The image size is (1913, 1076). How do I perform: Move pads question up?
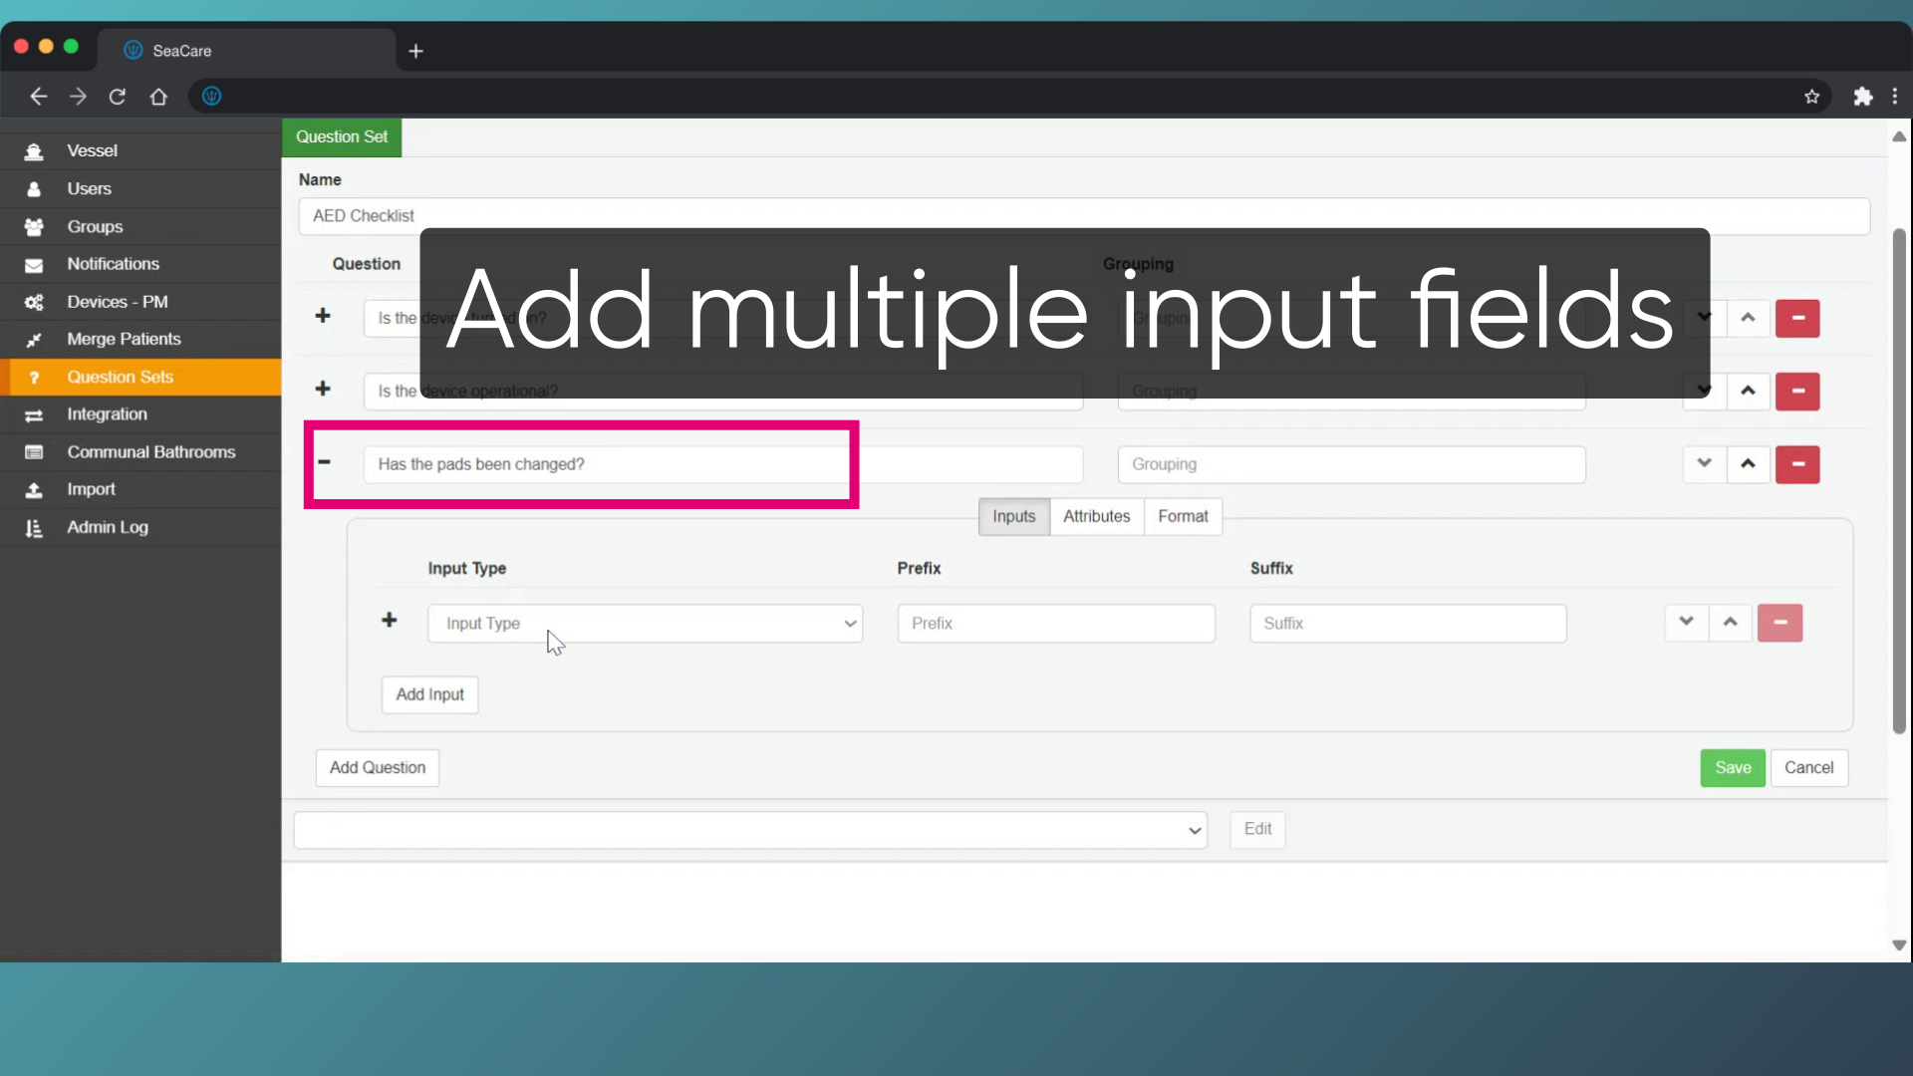point(1748,464)
